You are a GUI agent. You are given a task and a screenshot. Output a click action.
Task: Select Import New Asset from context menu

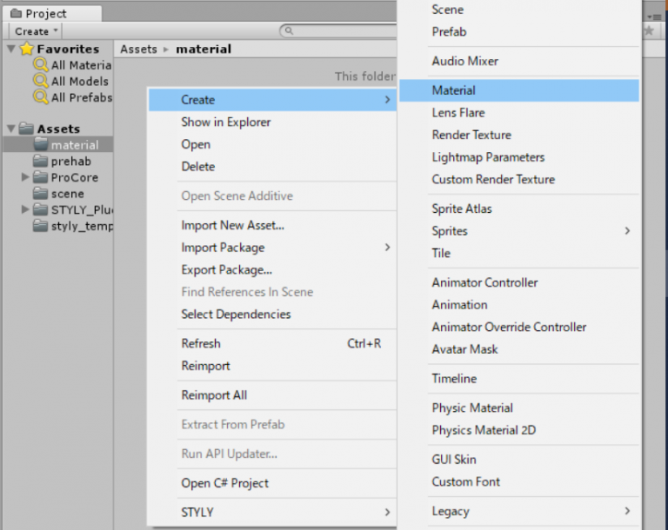click(232, 225)
